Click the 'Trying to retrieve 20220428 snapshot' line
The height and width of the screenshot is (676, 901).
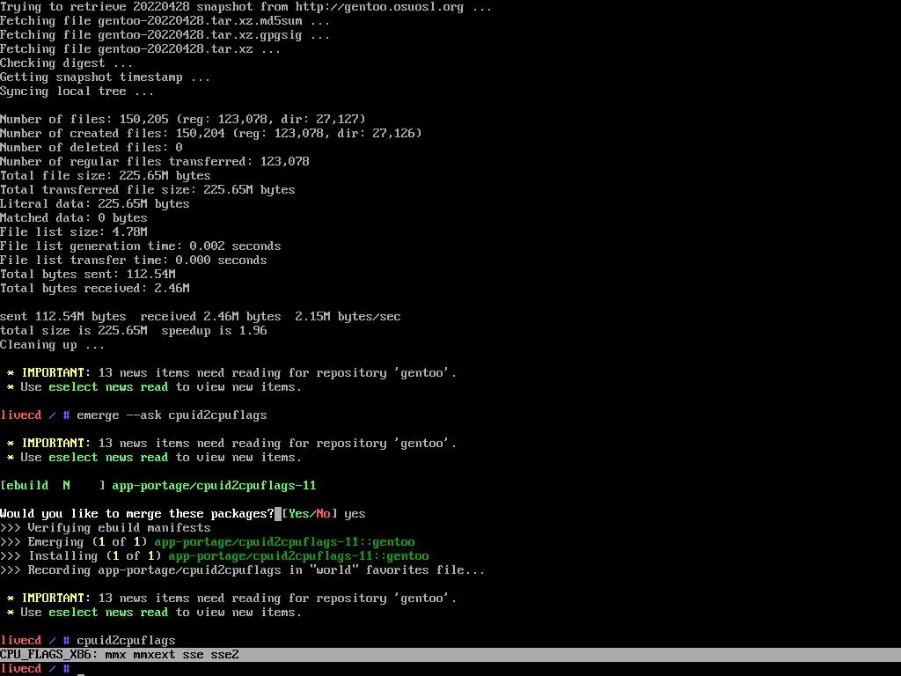[246, 7]
